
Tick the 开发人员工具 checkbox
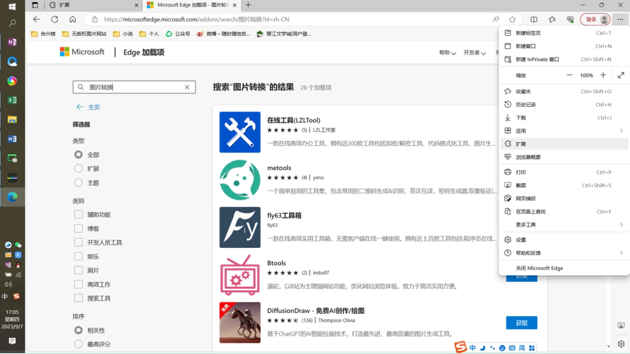[x=78, y=242]
